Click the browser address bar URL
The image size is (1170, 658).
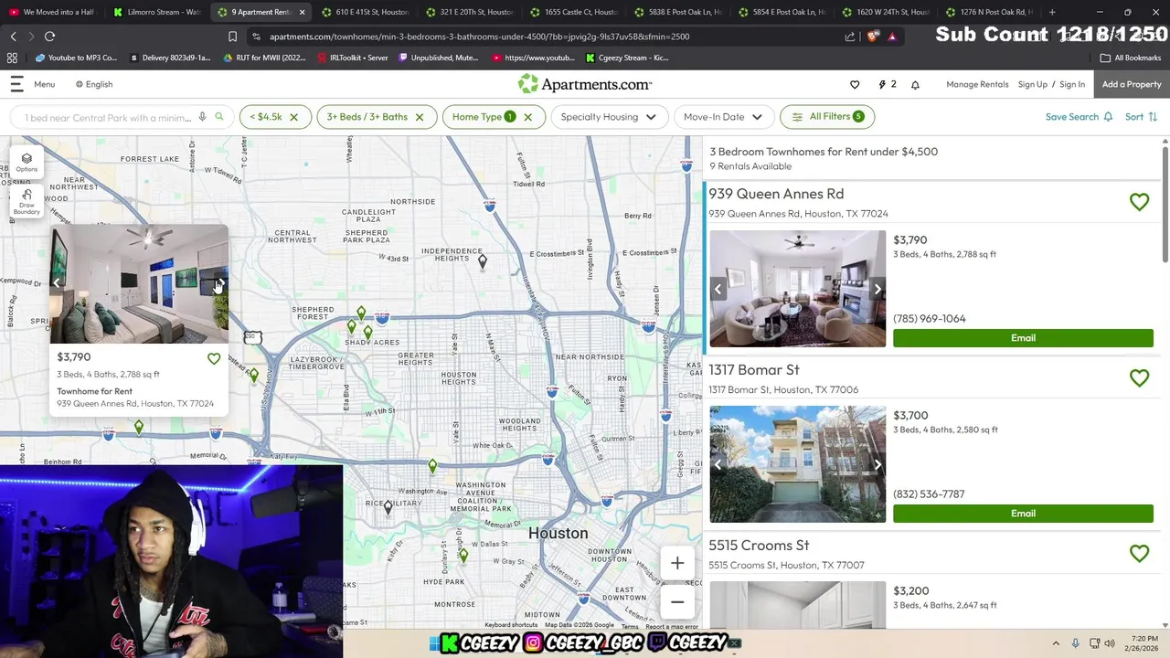coord(479,37)
